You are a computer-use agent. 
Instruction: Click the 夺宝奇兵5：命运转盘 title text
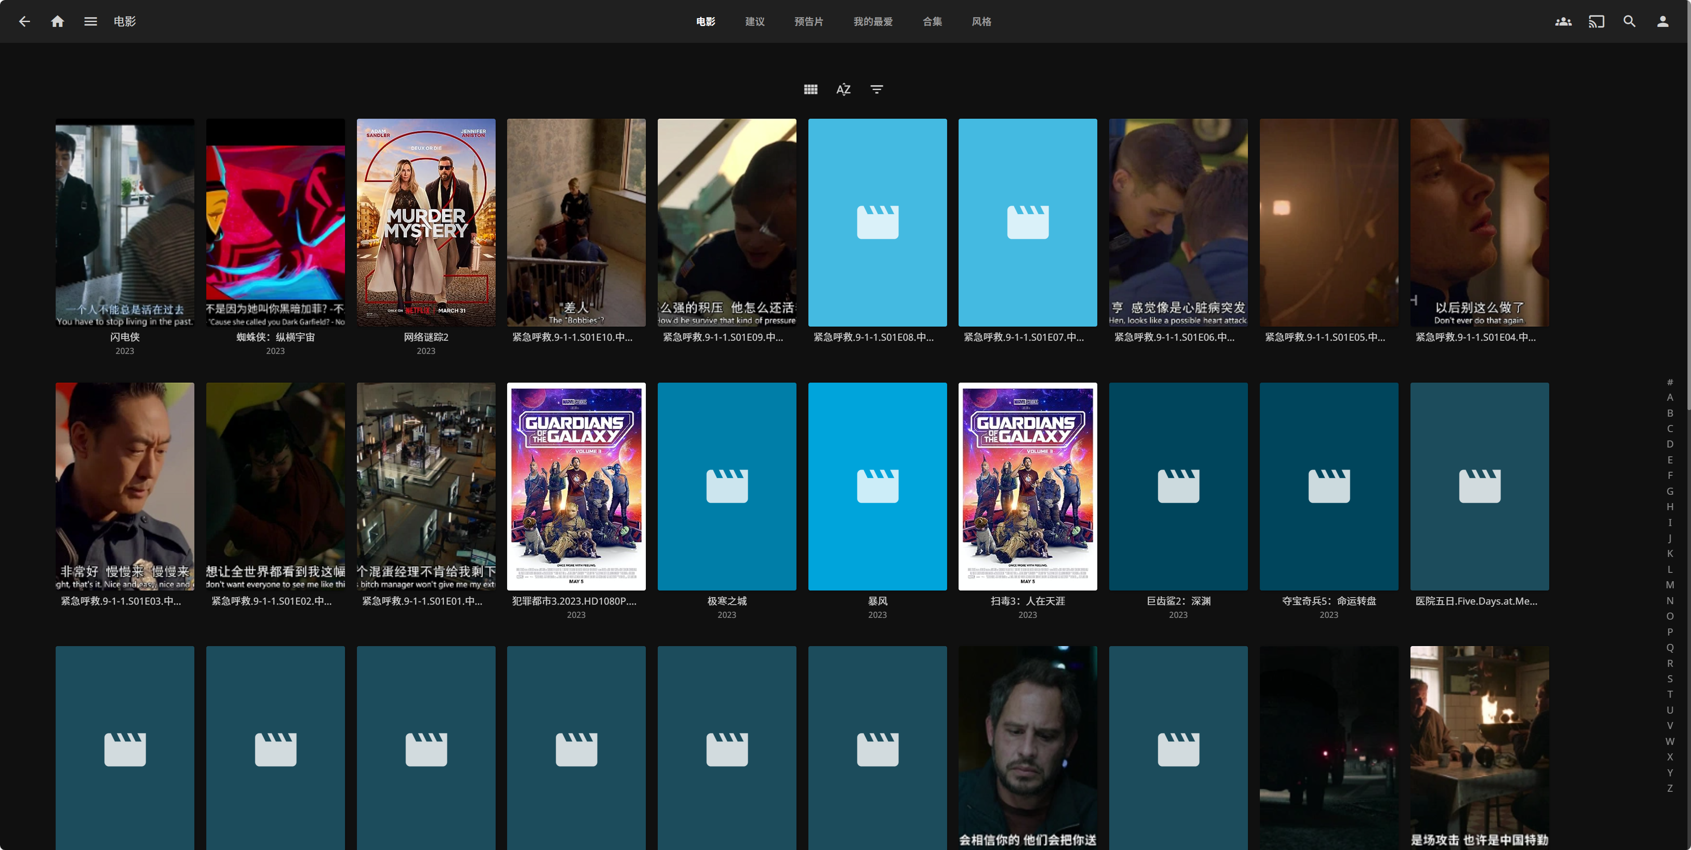1329,601
